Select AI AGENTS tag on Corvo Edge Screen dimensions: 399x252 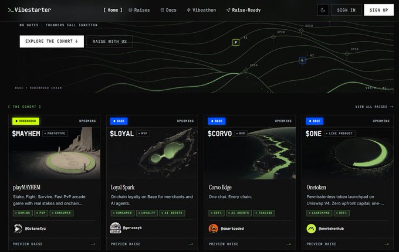click(x=239, y=213)
